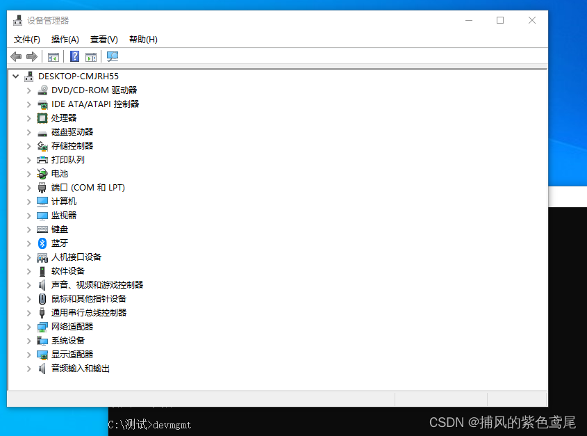Select the 鼠标和其他指针设备 label
The height and width of the screenshot is (436, 587).
point(89,299)
